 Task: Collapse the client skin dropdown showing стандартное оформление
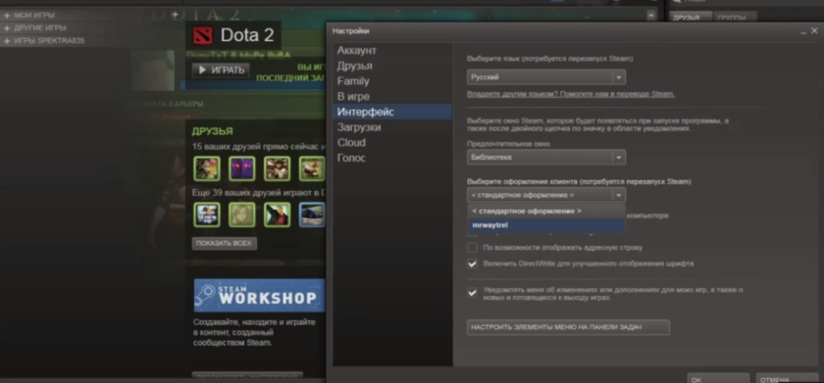[546, 195]
